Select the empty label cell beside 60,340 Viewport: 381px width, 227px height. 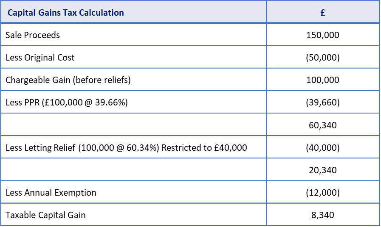133,125
